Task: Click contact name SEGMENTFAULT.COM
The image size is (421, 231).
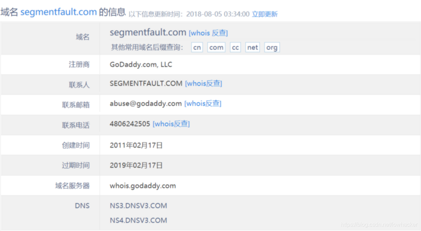Action: pyautogui.click(x=146, y=84)
